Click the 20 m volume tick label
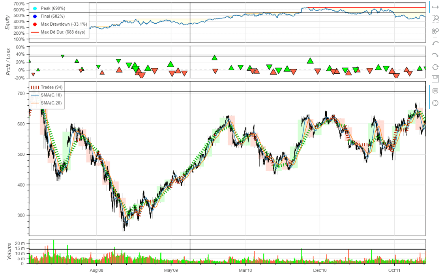 coord(20,243)
